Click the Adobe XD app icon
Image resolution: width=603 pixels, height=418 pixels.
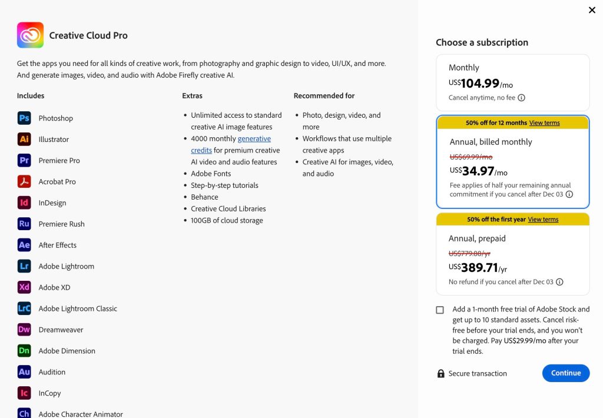24,288
